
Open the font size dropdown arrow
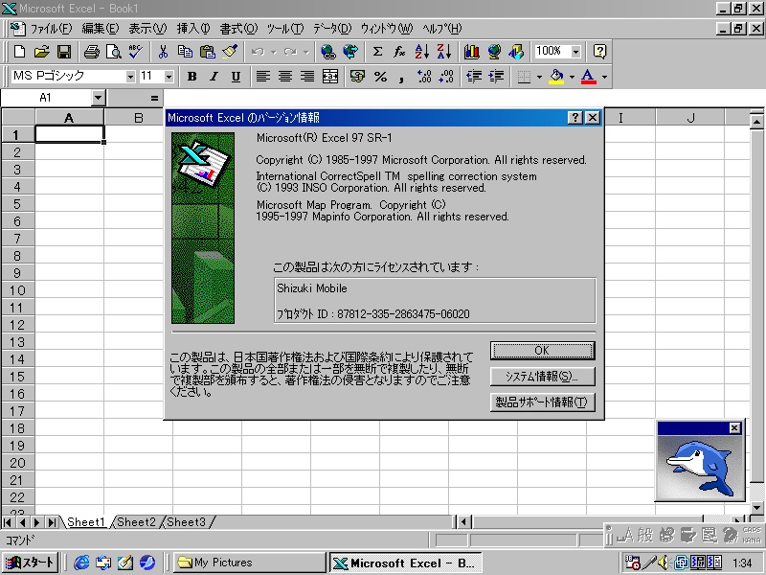[169, 77]
